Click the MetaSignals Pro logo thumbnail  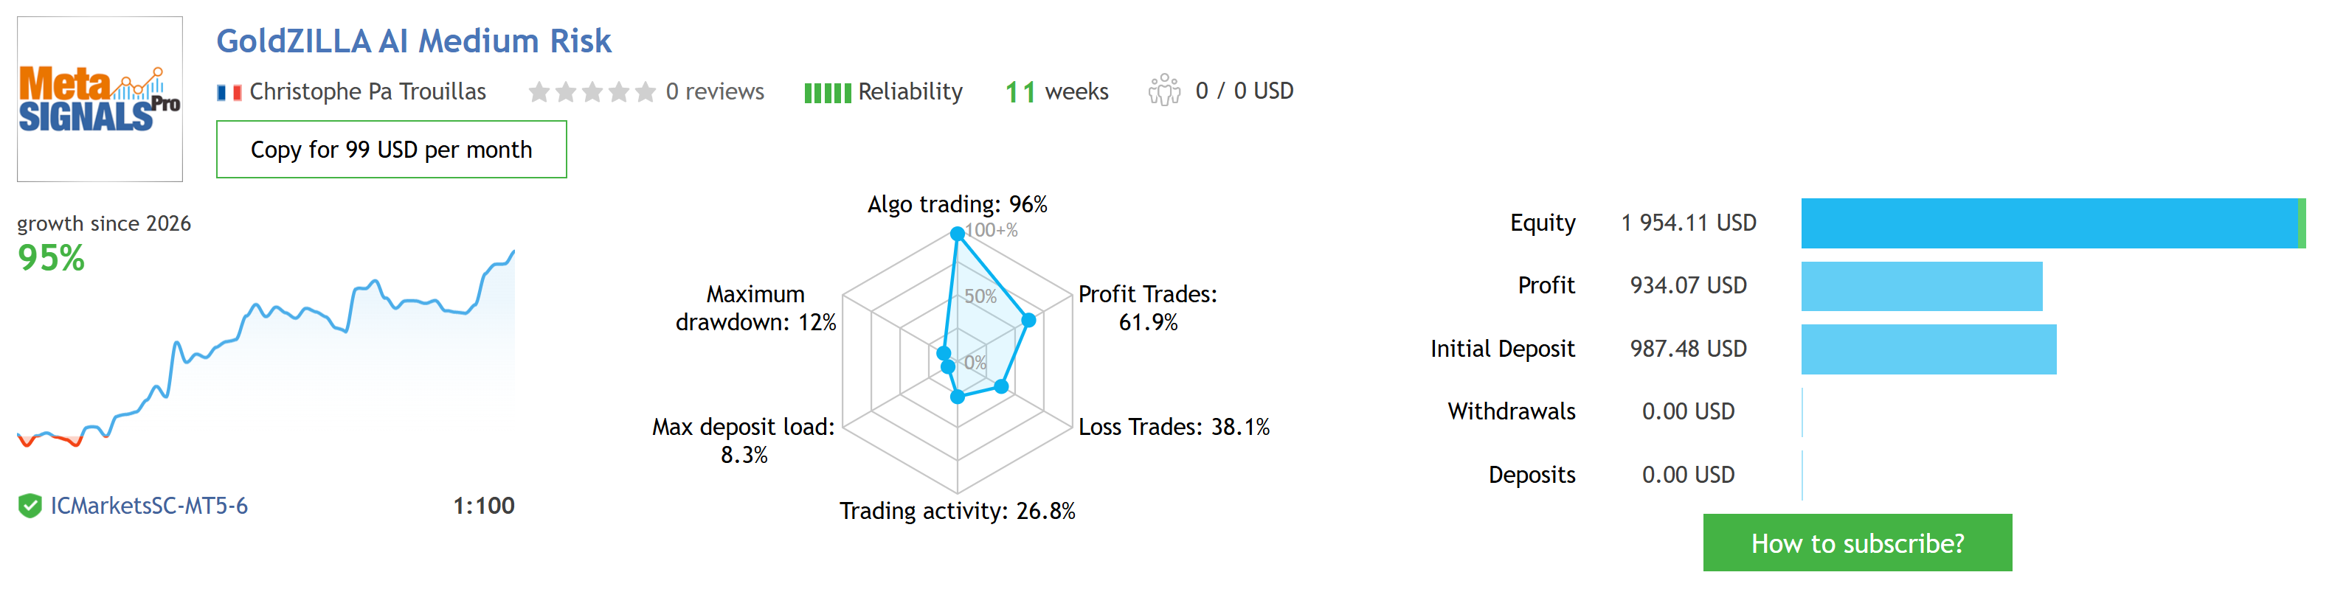(100, 99)
